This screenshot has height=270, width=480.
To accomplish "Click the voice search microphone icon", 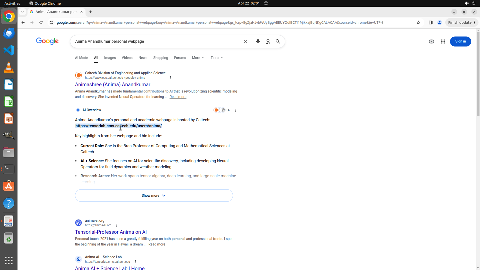I will [258, 41].
